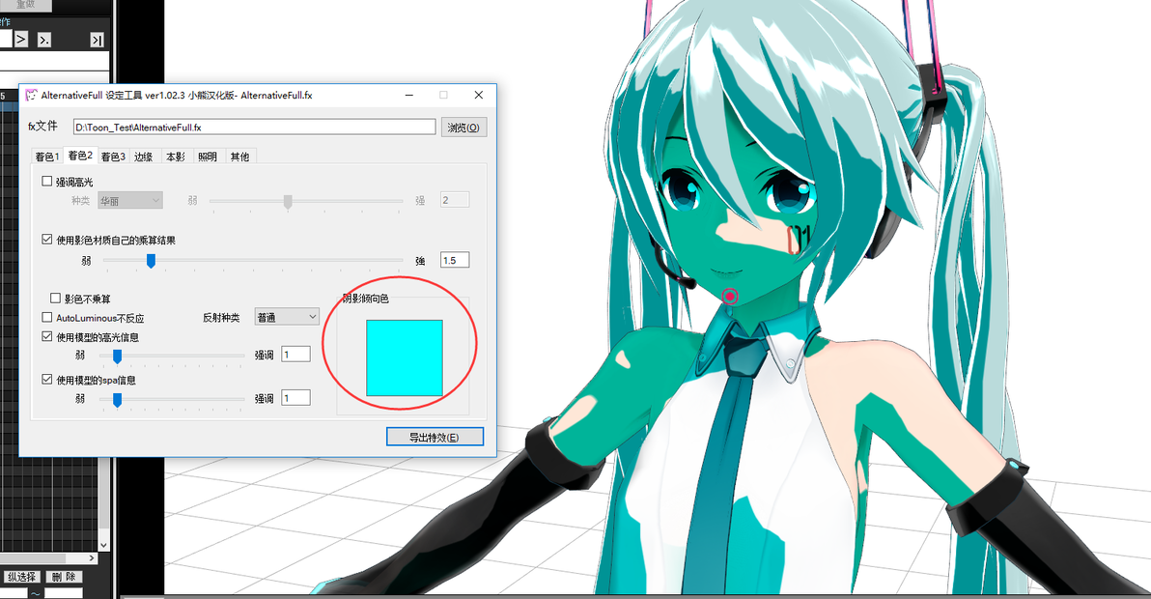Viewport: 1151px width, 599px height.
Task: Switch to the 照明 tab
Action: point(208,157)
